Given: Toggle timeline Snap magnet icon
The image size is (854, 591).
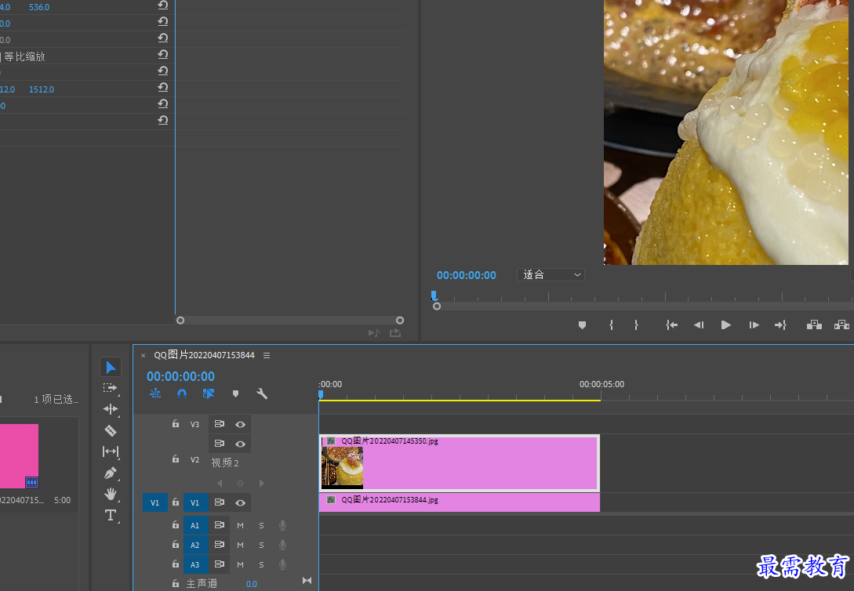Looking at the screenshot, I should point(182,393).
